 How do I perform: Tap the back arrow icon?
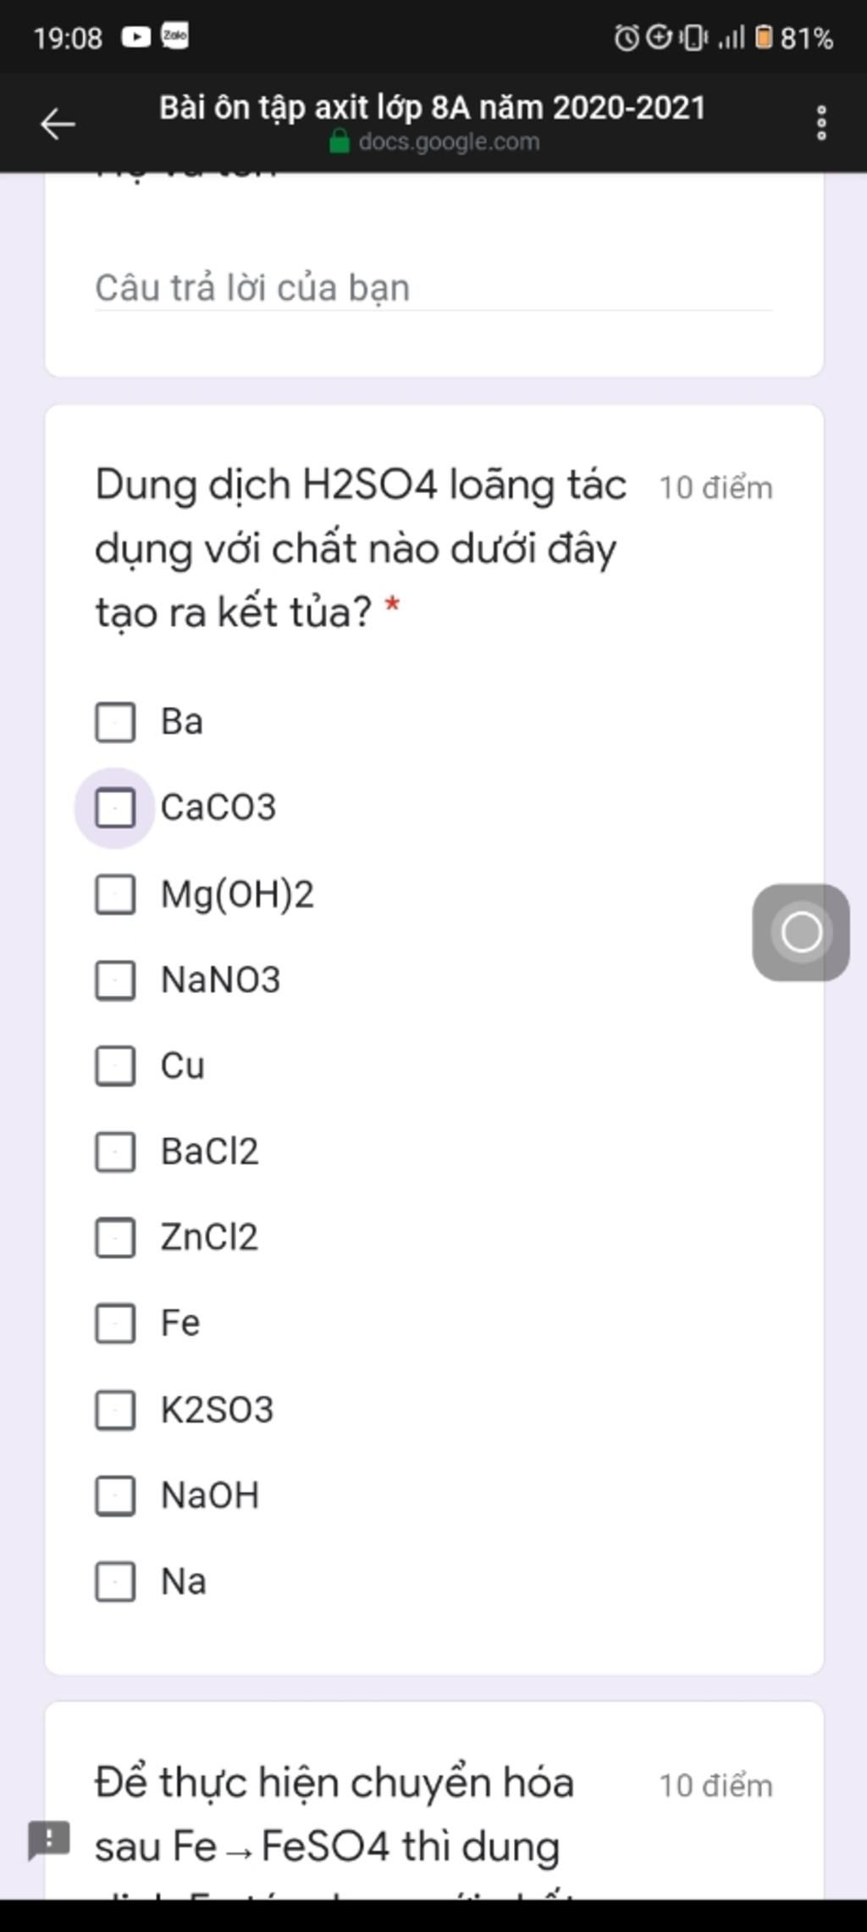click(x=58, y=124)
